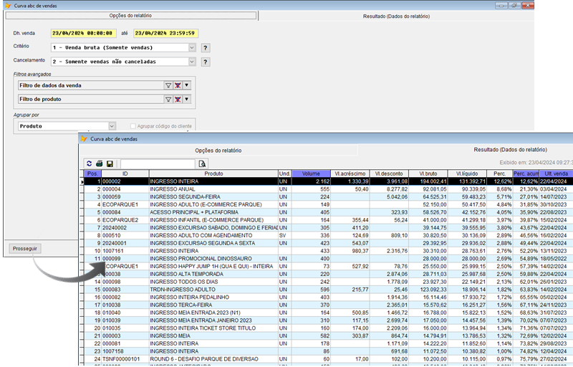Screen dimensions: 573x367
Task: Open funnel filter for Filtro de dados da venda
Action: coord(168,85)
